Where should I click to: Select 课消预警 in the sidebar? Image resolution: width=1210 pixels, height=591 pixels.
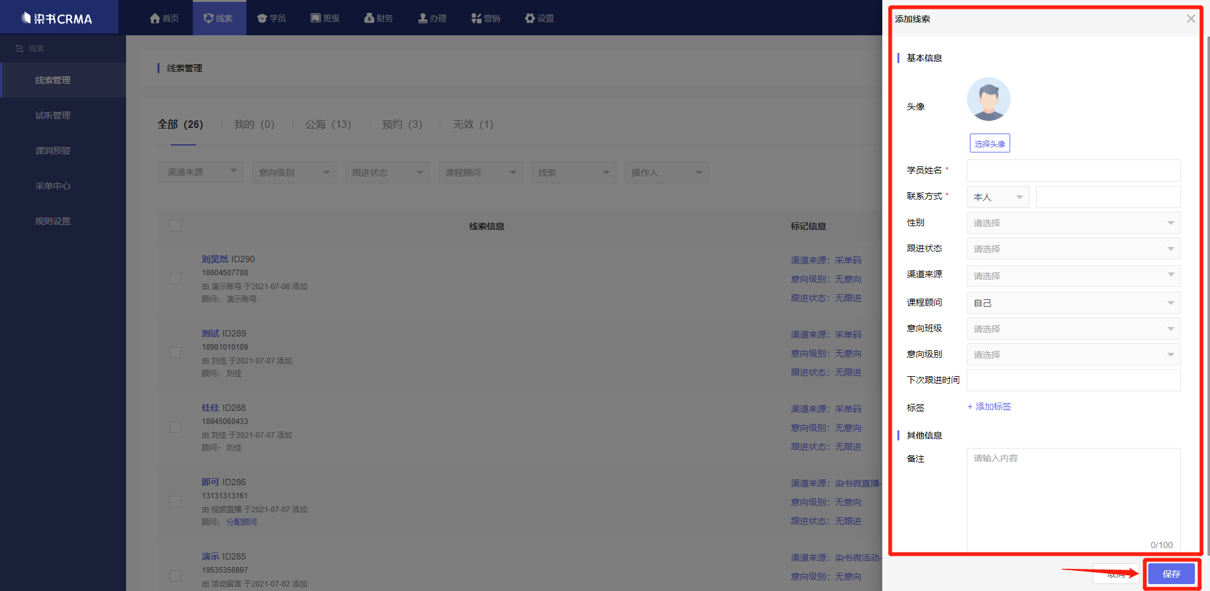point(63,151)
